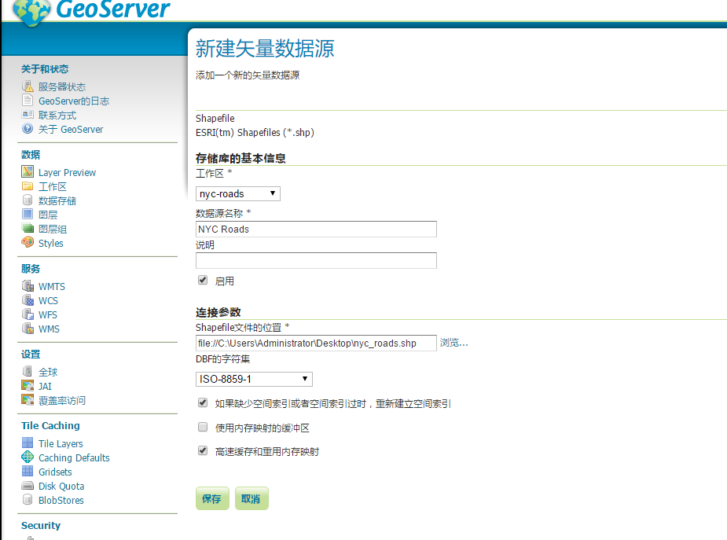Click the GeoServer logs document icon
727x540 pixels.
[x=28, y=100]
